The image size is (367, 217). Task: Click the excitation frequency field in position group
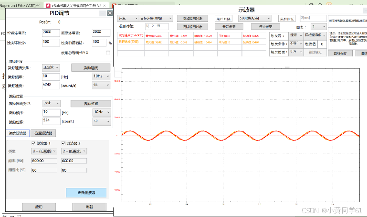pos(52,112)
